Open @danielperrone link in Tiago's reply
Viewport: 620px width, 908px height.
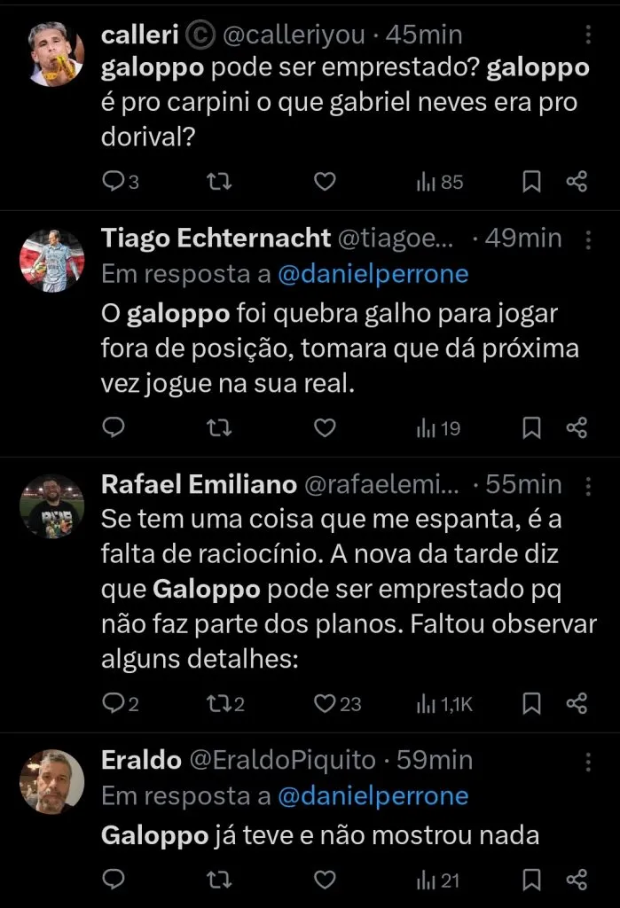373,275
